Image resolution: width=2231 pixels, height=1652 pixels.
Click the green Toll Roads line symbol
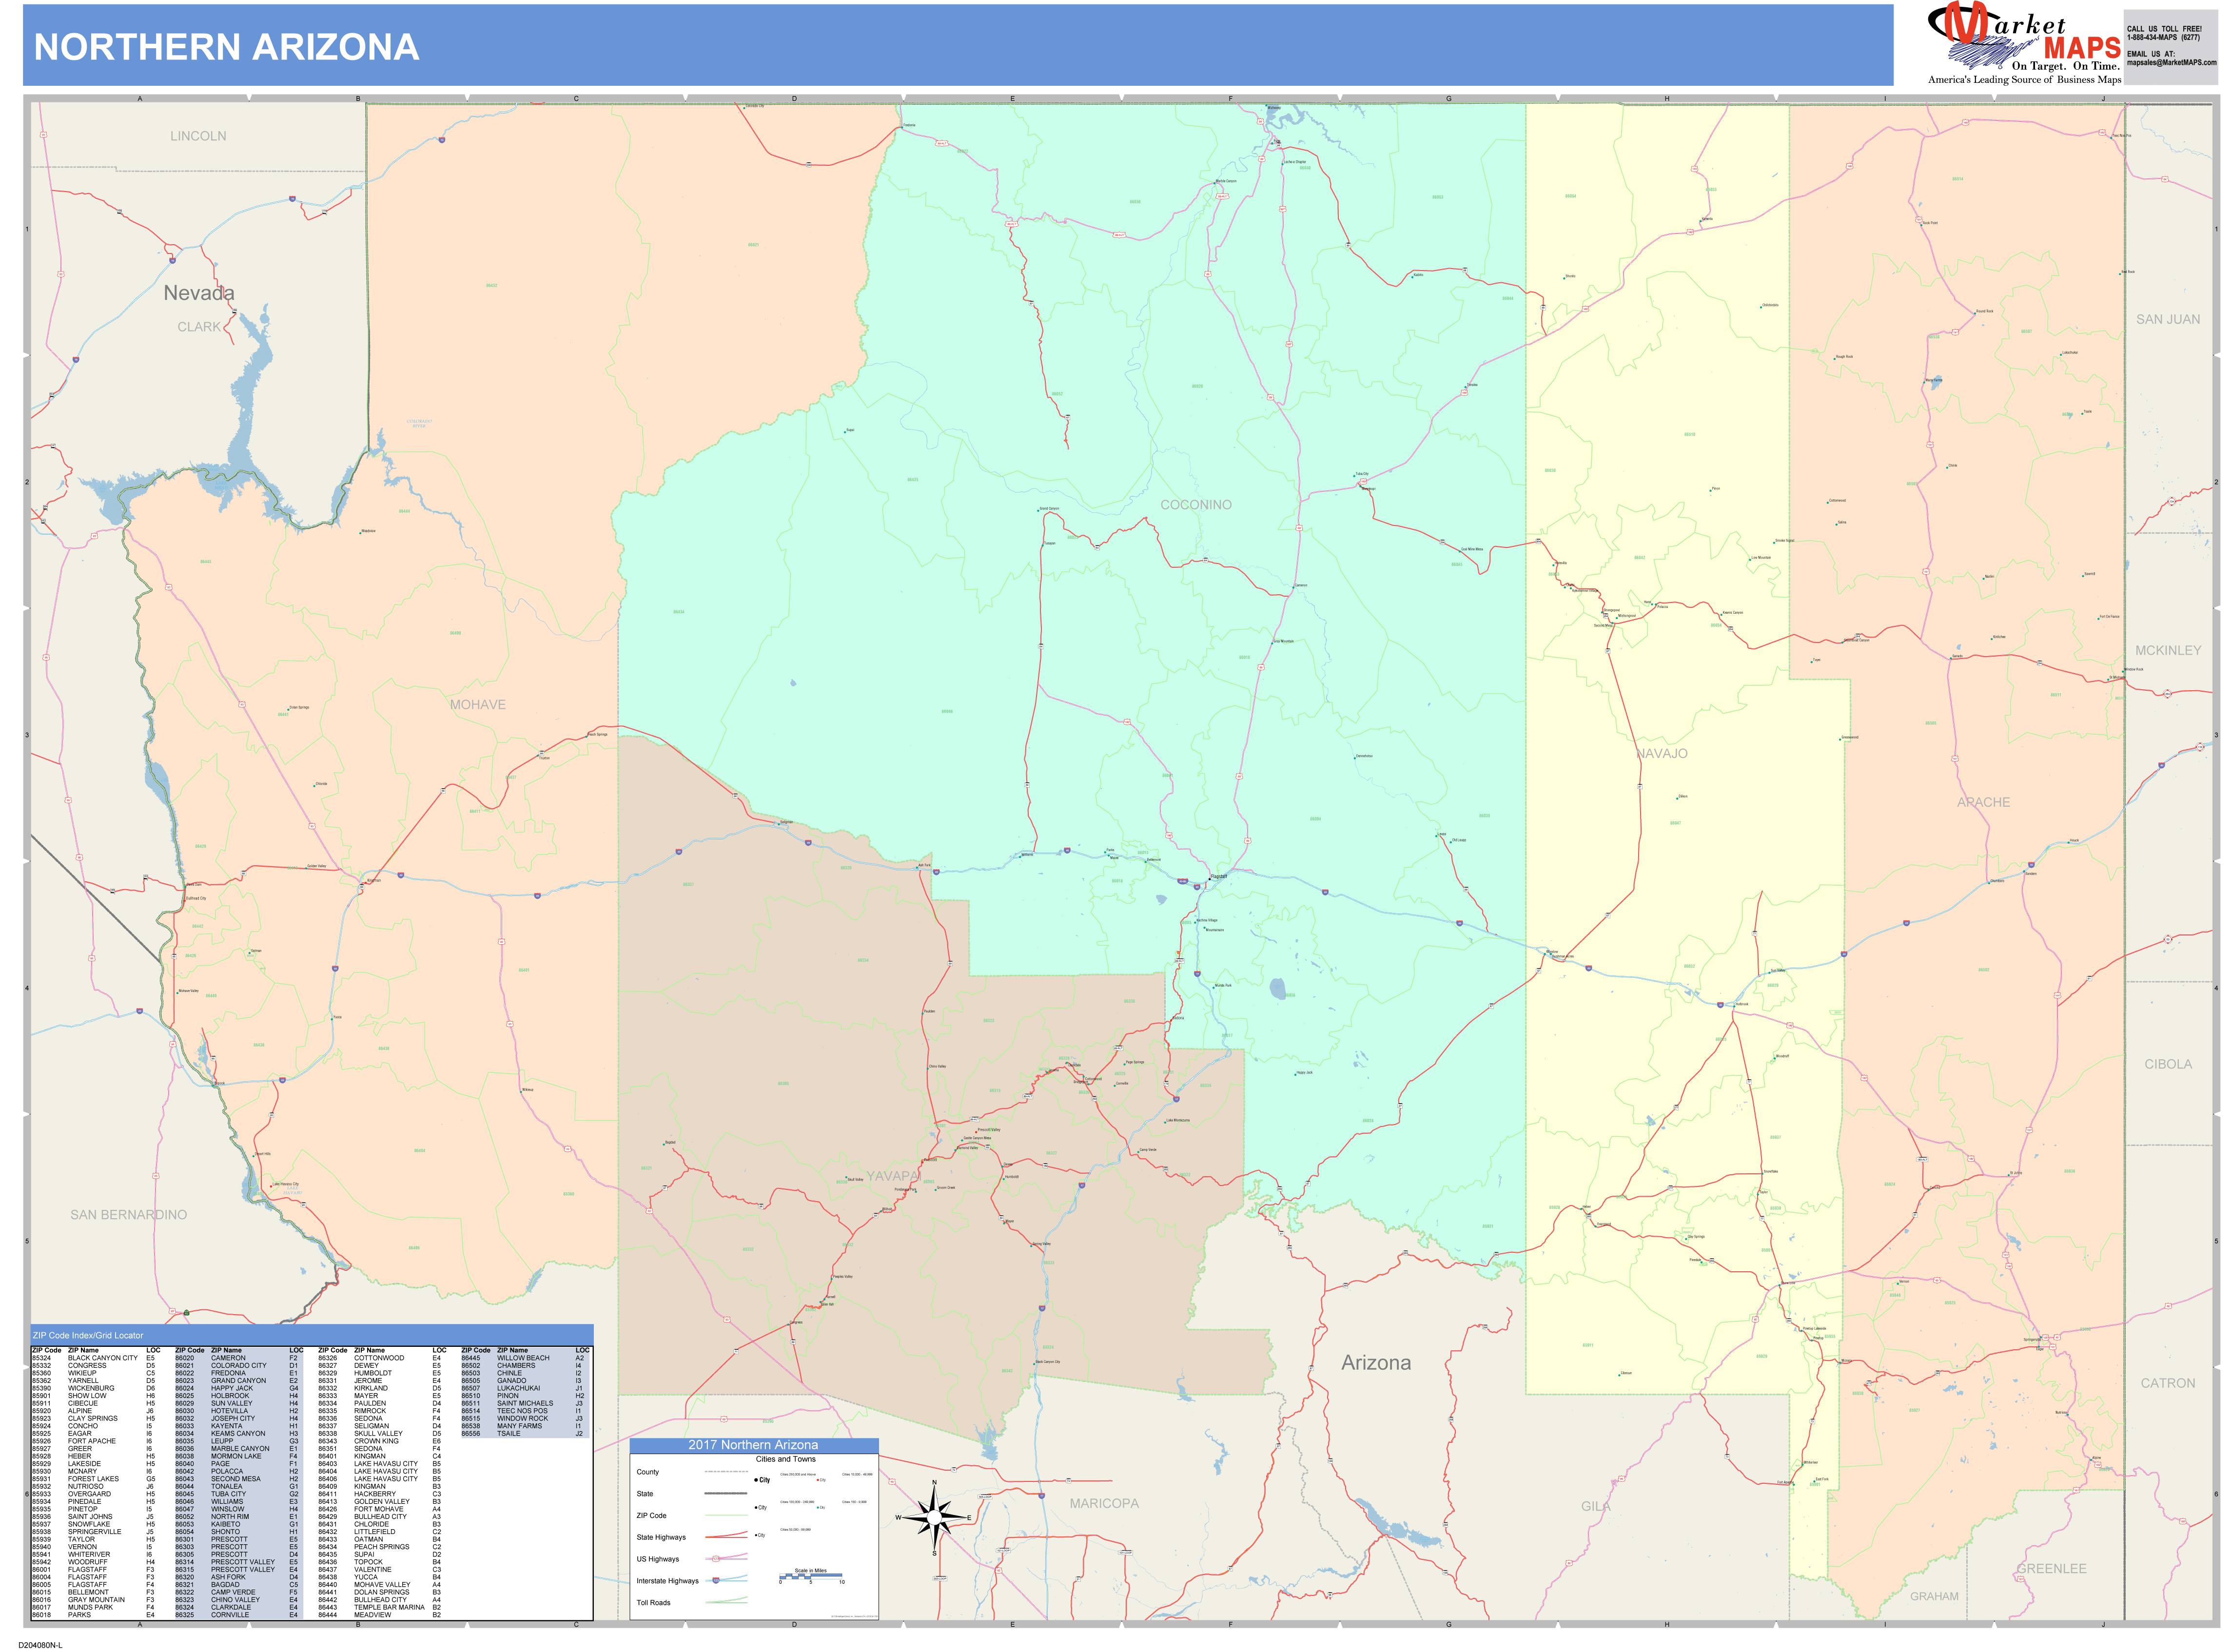pos(726,1603)
